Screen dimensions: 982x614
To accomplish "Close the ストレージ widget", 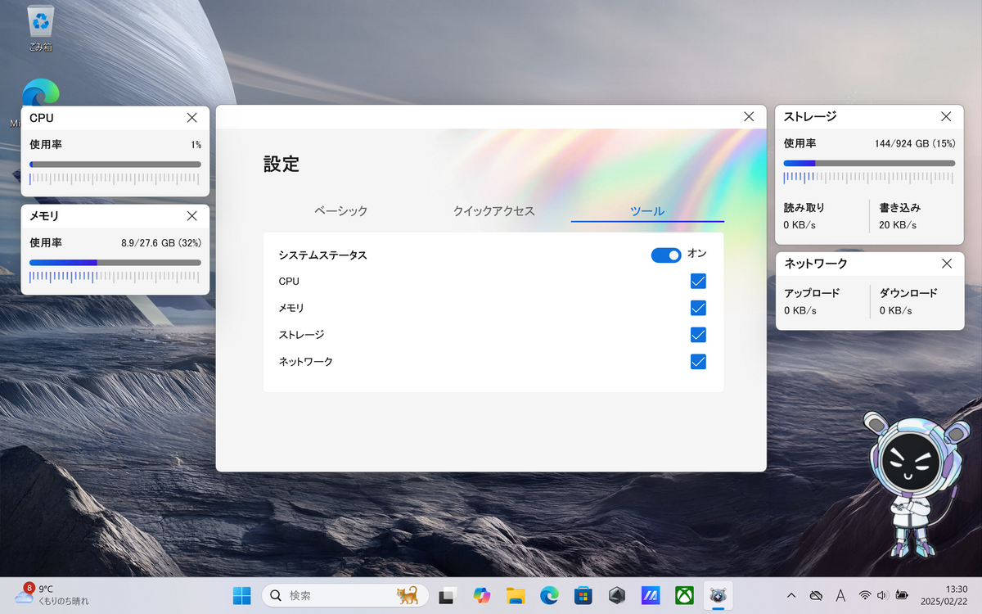I will (x=946, y=116).
